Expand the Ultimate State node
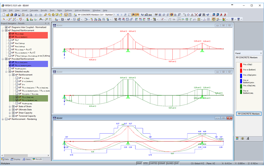The image size is (264, 168). click(10, 110)
